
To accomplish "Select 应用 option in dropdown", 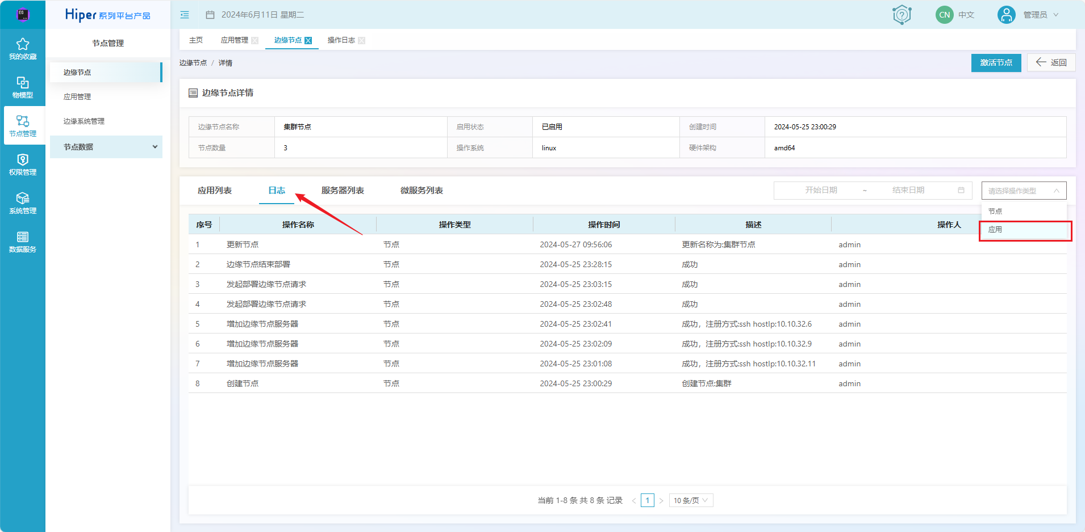I will coord(1024,229).
